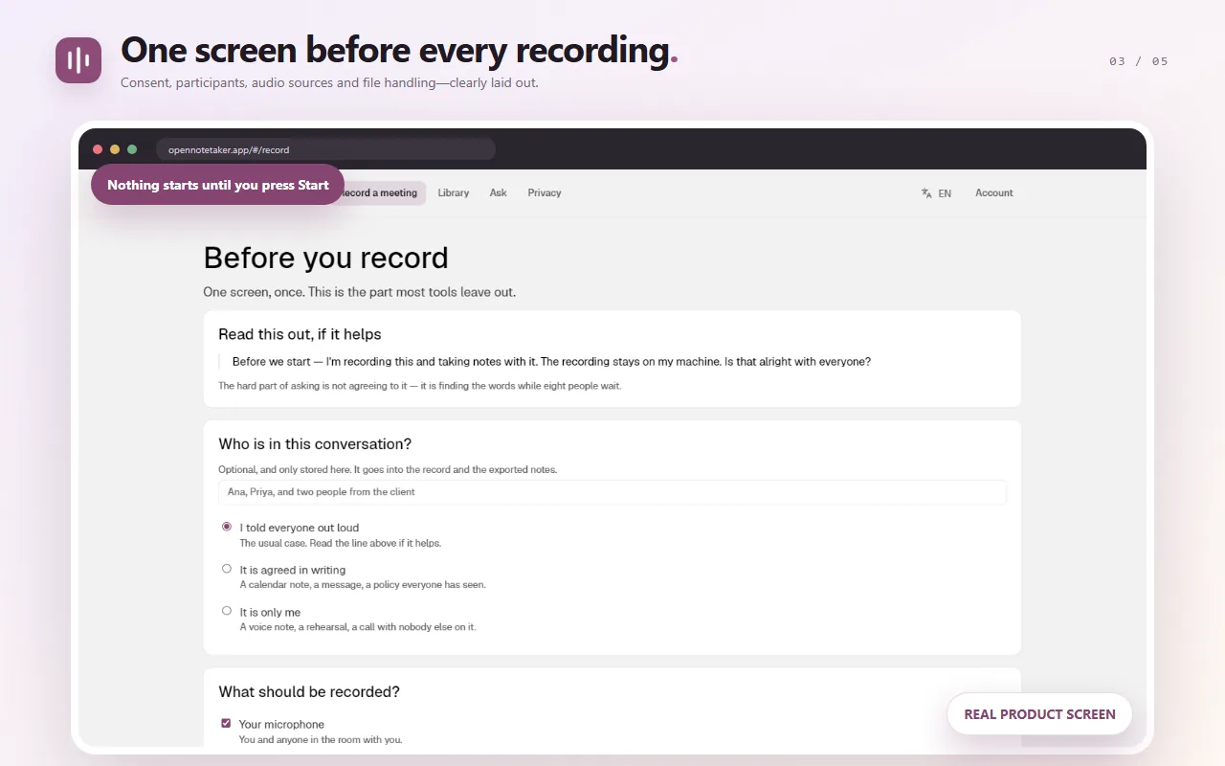Go to the Privacy tab

[545, 192]
